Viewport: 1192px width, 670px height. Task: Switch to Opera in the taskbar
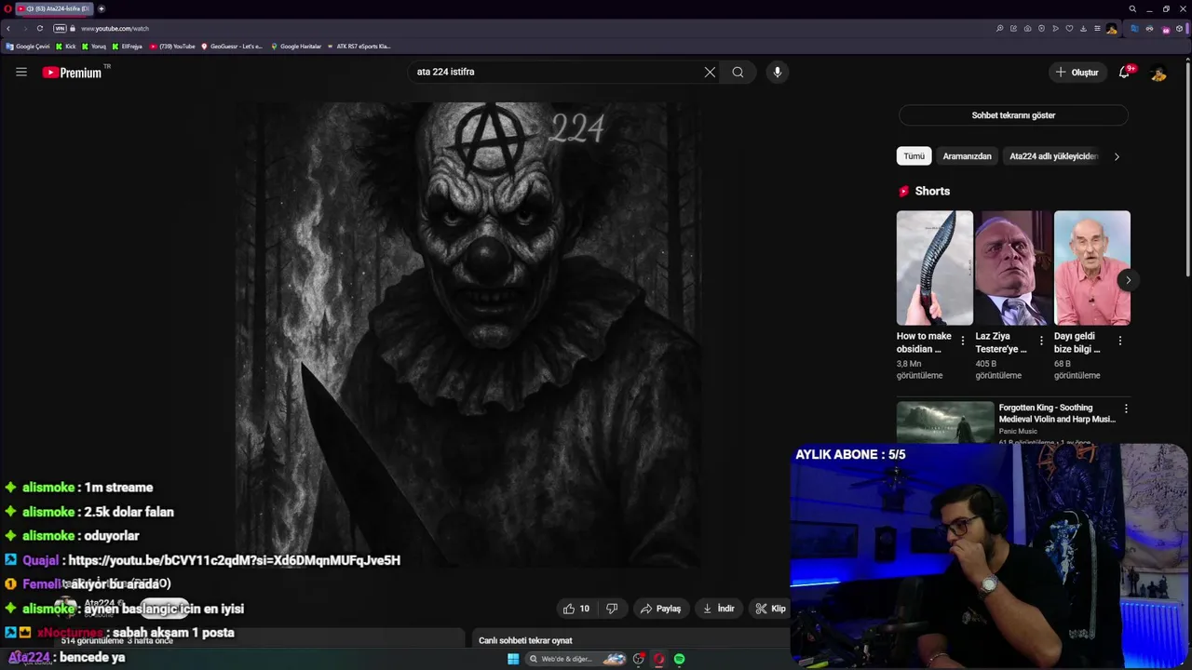click(x=658, y=659)
